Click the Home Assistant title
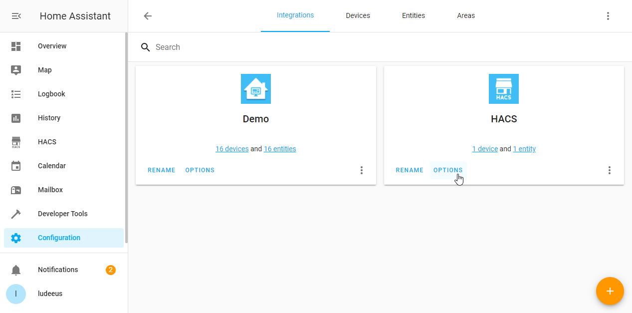The height and width of the screenshot is (313, 632). coord(75,16)
